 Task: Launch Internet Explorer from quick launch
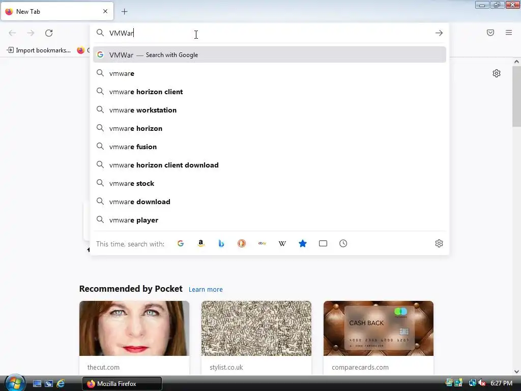tap(61, 383)
